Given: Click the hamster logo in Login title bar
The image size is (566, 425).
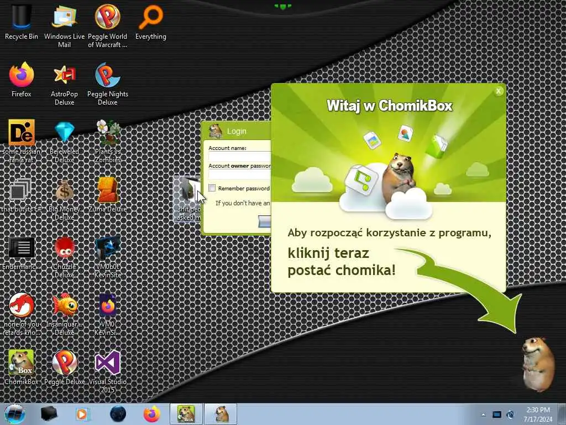Looking at the screenshot, I should click(x=216, y=131).
